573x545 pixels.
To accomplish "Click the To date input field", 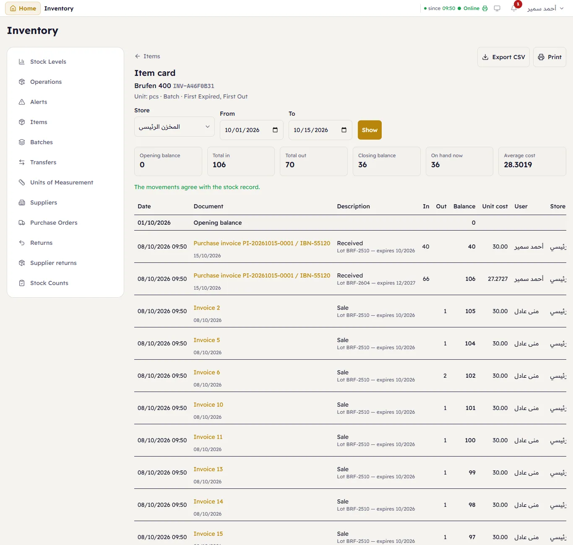I will [x=320, y=130].
